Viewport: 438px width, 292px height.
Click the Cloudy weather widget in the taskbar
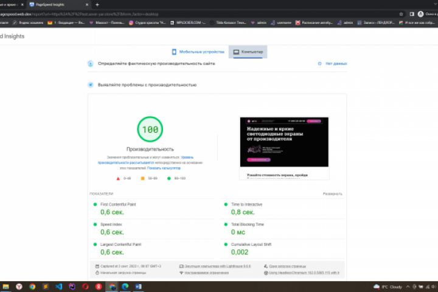coord(388,287)
